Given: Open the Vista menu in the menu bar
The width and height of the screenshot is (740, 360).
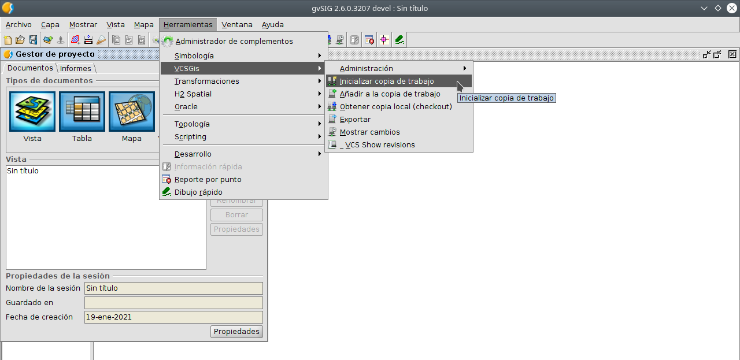Looking at the screenshot, I should tap(116, 25).
